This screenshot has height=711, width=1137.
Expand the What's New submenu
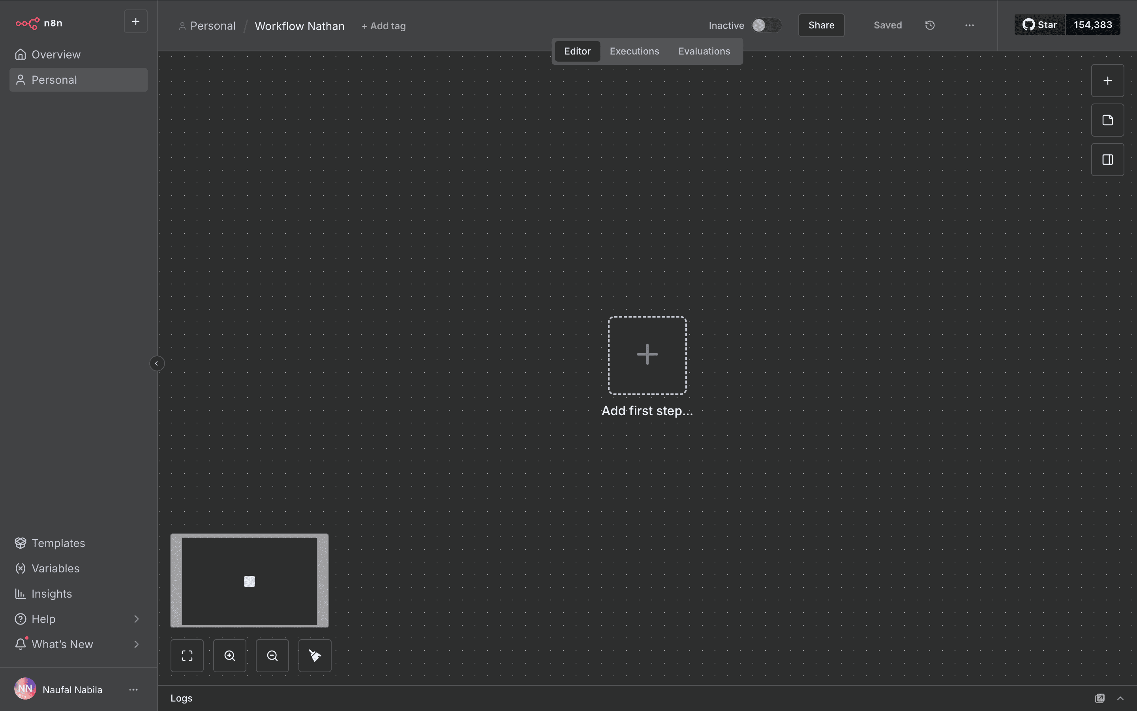(x=79, y=644)
